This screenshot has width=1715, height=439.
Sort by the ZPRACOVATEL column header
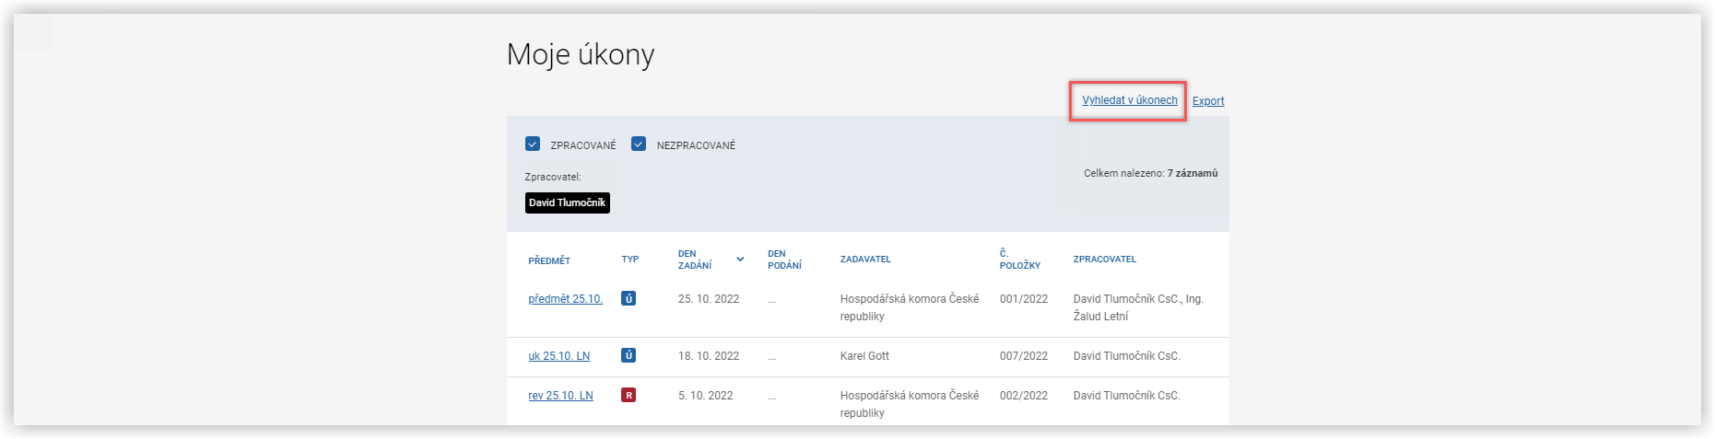[1105, 260]
